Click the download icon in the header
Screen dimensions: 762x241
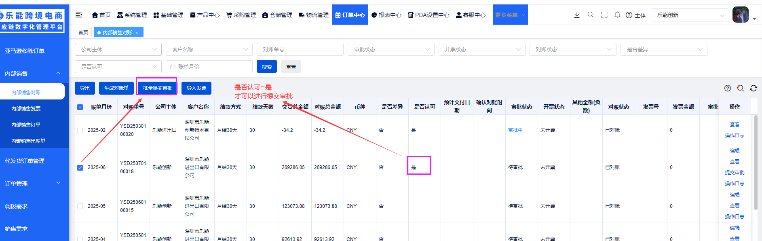[x=577, y=15]
